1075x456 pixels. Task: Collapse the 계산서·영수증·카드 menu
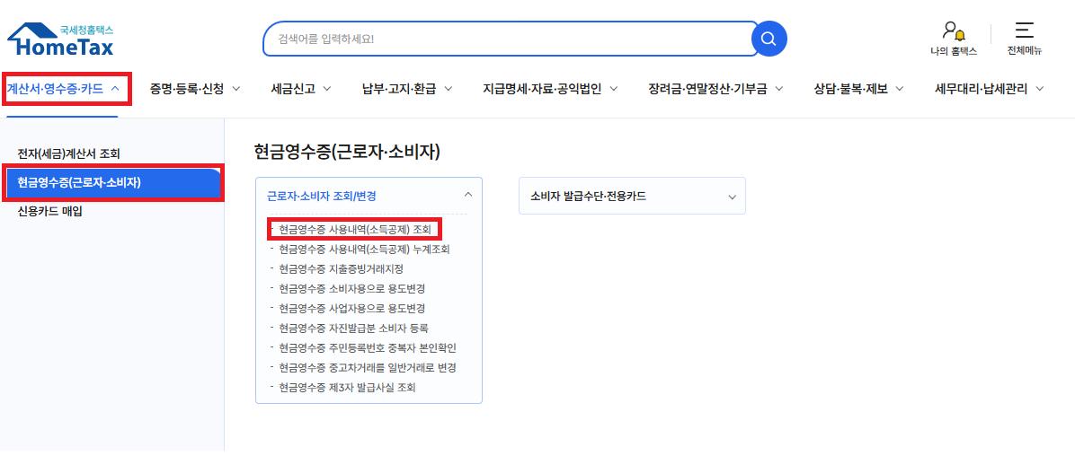(63, 88)
